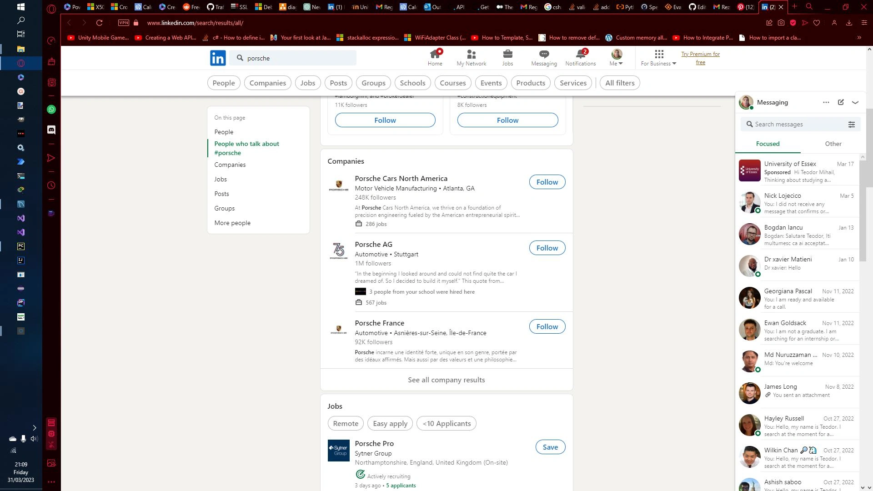Open browser downloads icon

click(849, 23)
